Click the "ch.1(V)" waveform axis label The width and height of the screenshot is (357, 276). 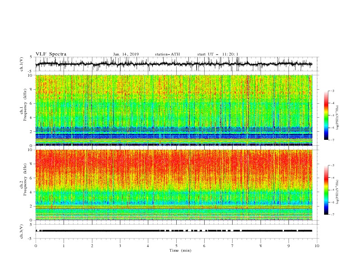pos(22,64)
